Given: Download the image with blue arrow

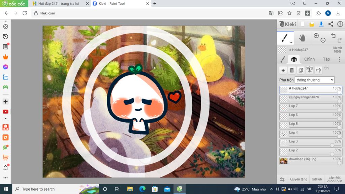Looking at the screenshot, I should pyautogui.click(x=321, y=24).
